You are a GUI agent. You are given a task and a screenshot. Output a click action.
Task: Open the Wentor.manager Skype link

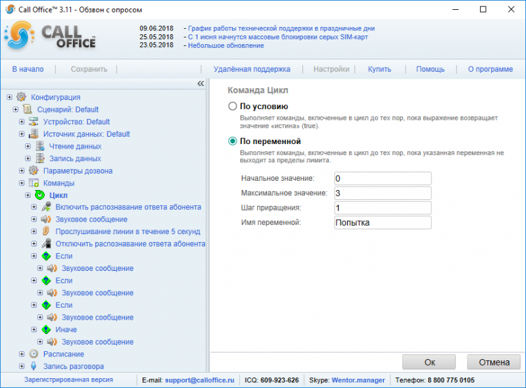[x=358, y=380]
